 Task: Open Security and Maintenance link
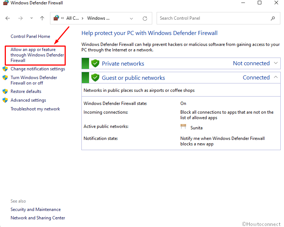(35, 210)
